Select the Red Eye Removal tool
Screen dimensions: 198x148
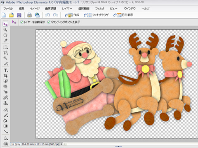(x=5, y=92)
